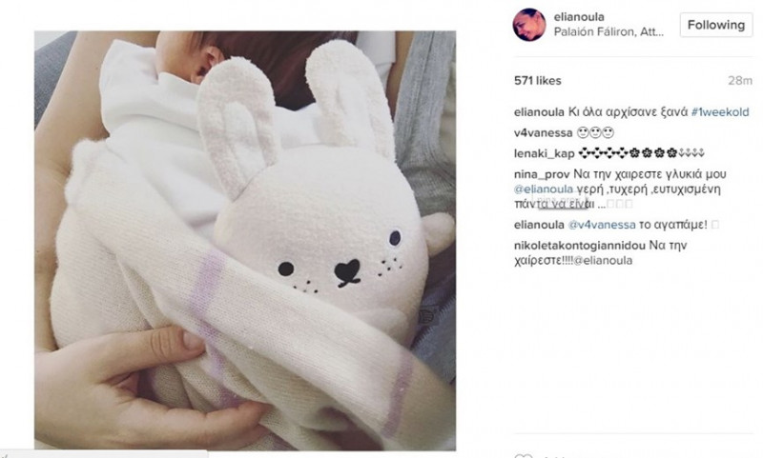This screenshot has width=763, height=458.
Task: Click @elianoula mention in nina_prov's comment
Action: tap(544, 189)
